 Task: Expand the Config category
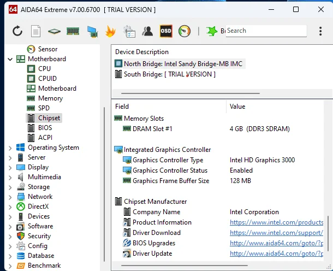pos(10,246)
